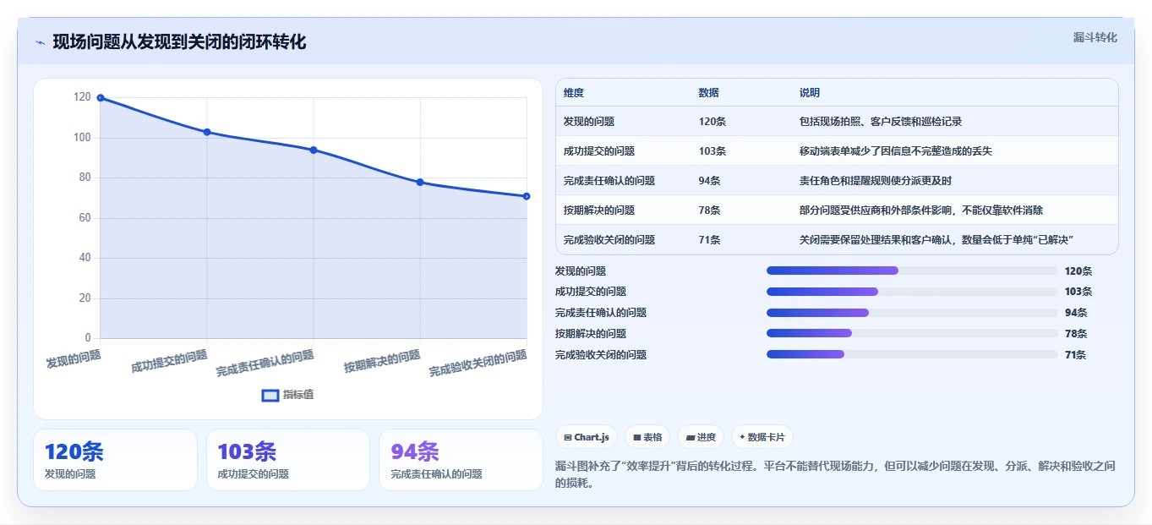Image resolution: width=1152 pixels, height=525 pixels.
Task: Click the 完成责任确认的问题 progress bar
Action: 912,313
